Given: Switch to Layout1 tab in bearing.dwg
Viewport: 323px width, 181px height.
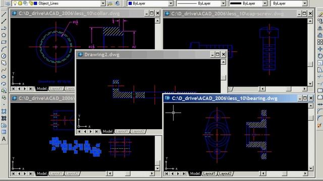Looking at the screenshot, I should coord(209,173).
